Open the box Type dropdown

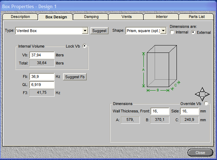[x=85, y=31]
